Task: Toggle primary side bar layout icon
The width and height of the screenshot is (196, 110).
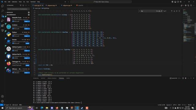Action: click(x=172, y=2)
